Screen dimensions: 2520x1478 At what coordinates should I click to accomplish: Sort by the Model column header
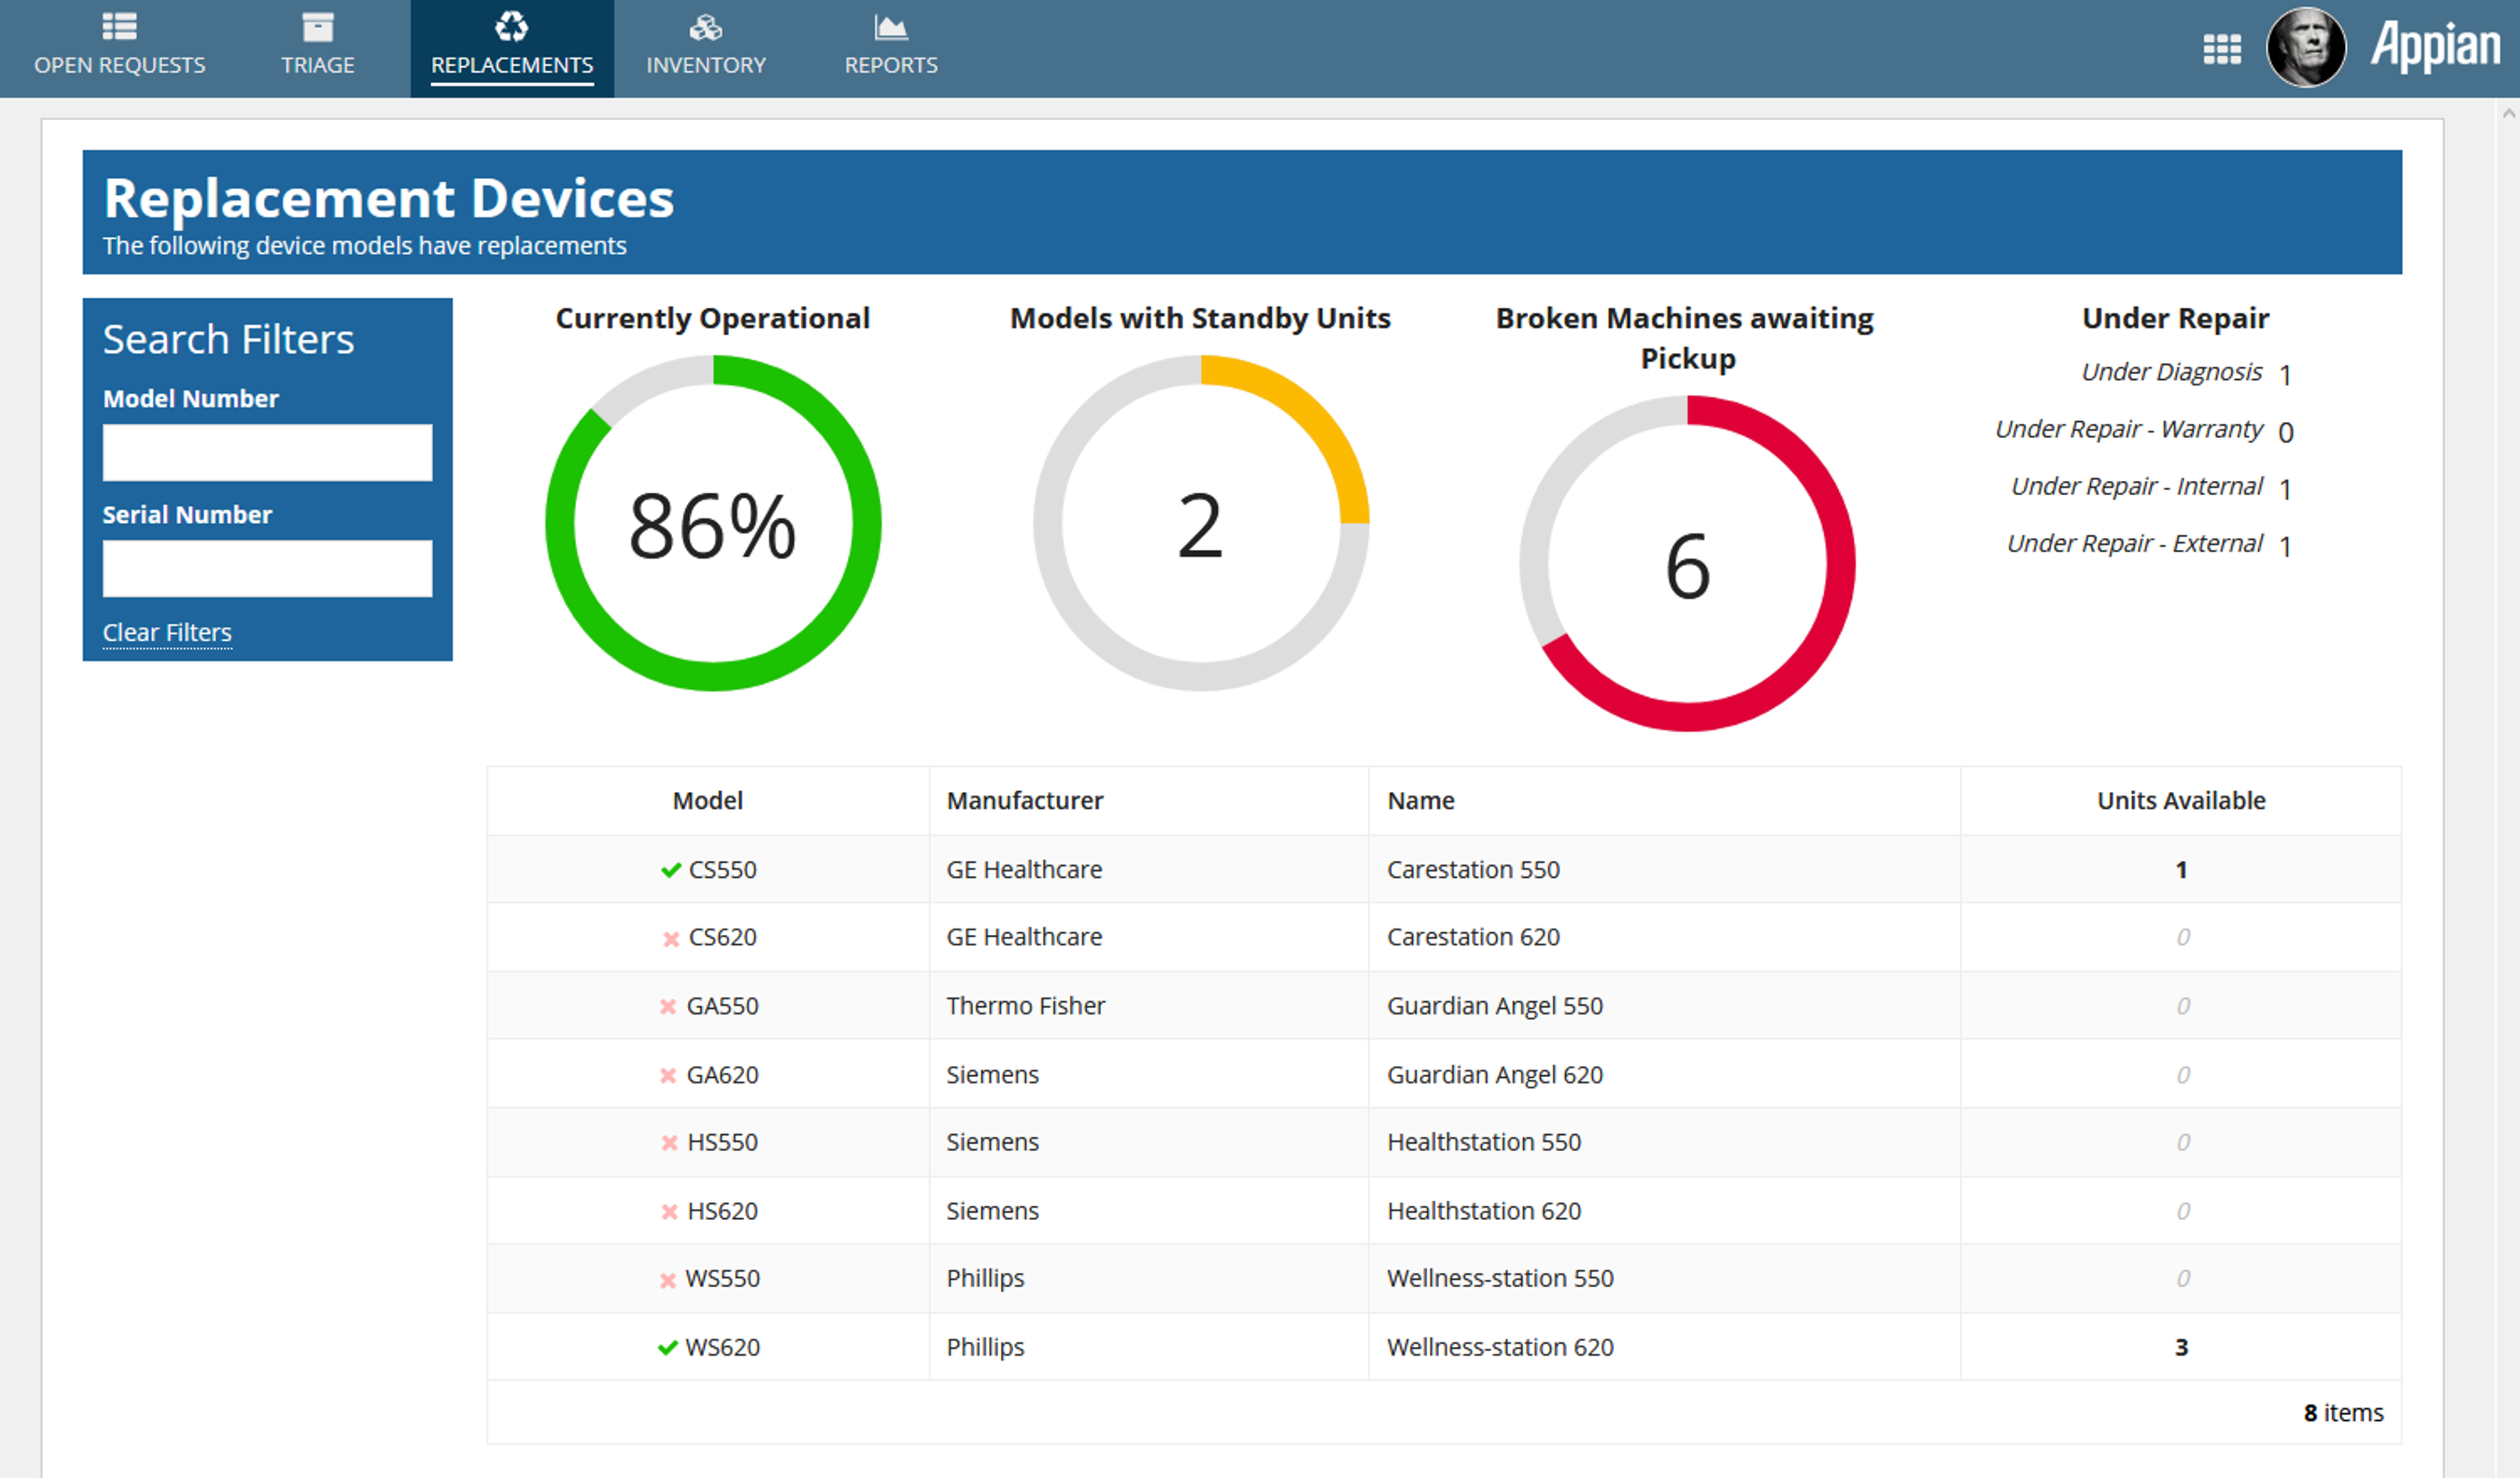click(708, 800)
